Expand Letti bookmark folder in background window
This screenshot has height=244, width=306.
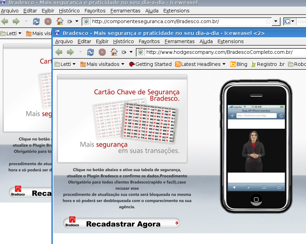tap(11, 33)
